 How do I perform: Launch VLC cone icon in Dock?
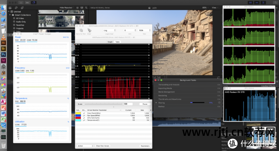coord(3,37)
